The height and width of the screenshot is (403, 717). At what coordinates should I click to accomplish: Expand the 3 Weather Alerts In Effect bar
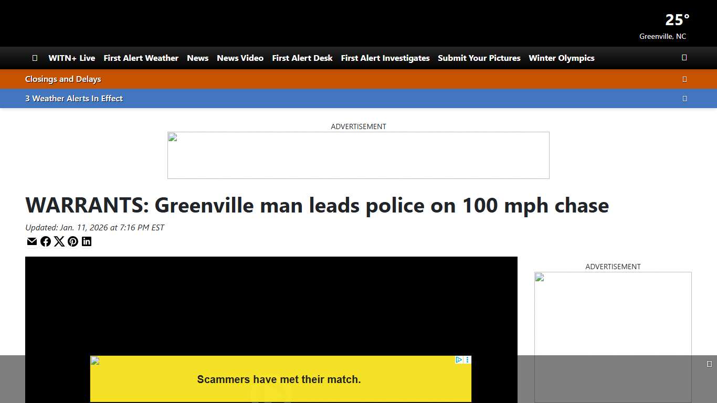point(684,98)
